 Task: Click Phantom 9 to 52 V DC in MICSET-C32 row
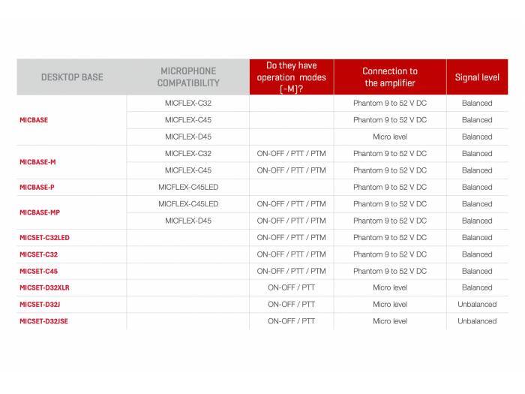[390, 254]
